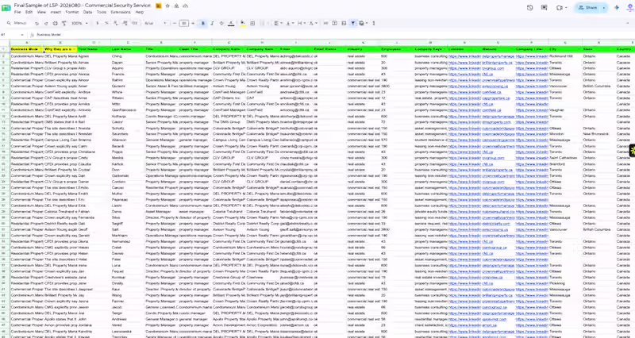Open the Format menu
This screenshot has height=338, width=635.
point(72,12)
